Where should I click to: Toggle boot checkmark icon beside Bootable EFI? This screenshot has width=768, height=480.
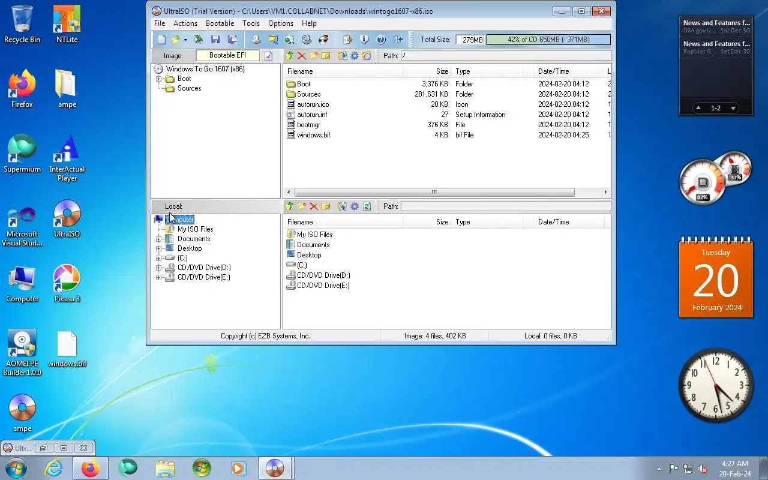click(x=268, y=56)
